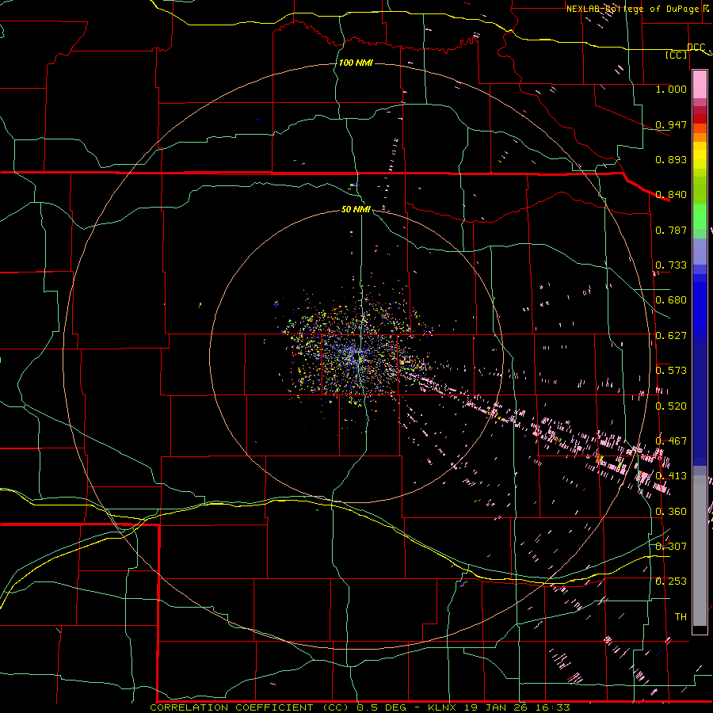Click the 0.947 scale value
713x713 pixels.
point(671,124)
